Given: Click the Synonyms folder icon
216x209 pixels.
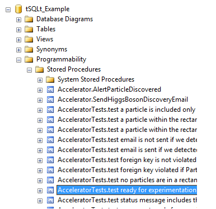Looking at the screenshot, I should tap(29, 49).
